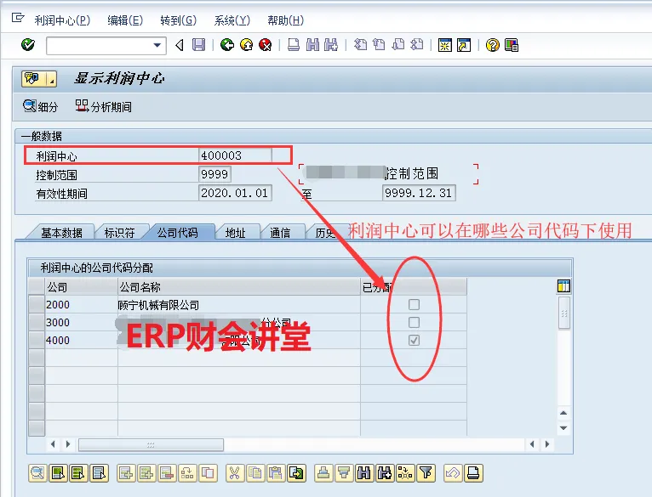Switch to the 标识符 tab
This screenshot has width=652, height=497.
[120, 233]
